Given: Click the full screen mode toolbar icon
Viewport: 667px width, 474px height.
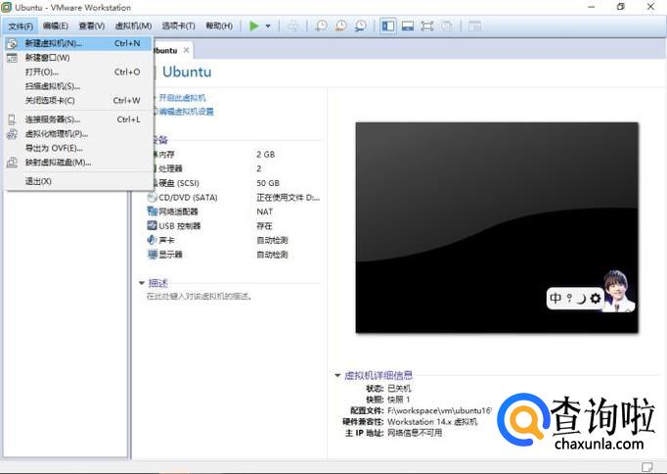Looking at the screenshot, I should click(427, 25).
